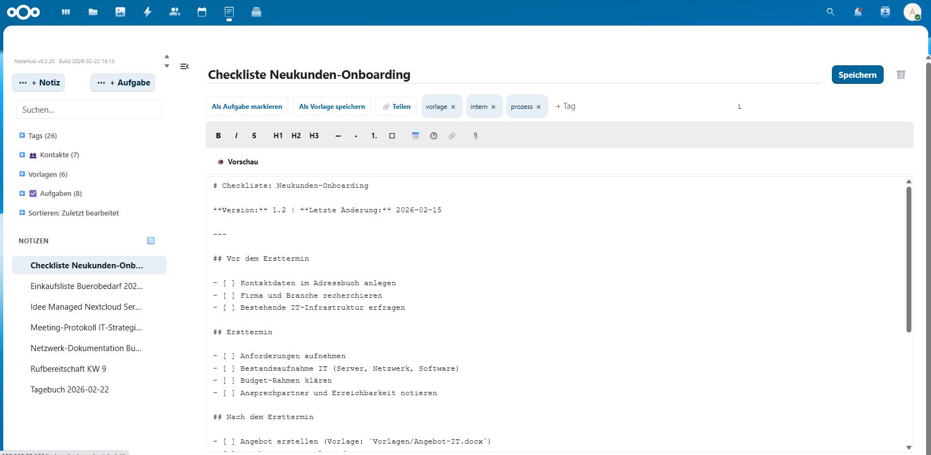Refresh the notes list with the sync icon

point(151,241)
